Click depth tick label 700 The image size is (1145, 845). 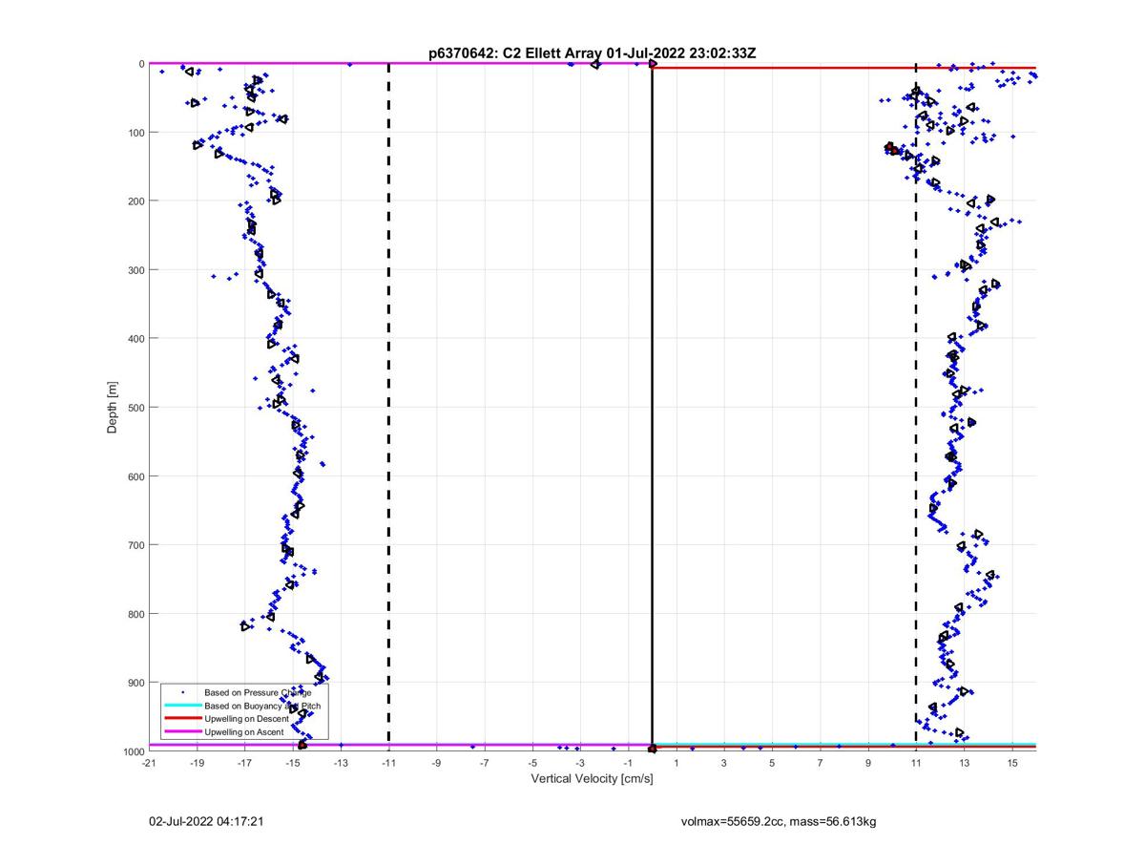135,545
